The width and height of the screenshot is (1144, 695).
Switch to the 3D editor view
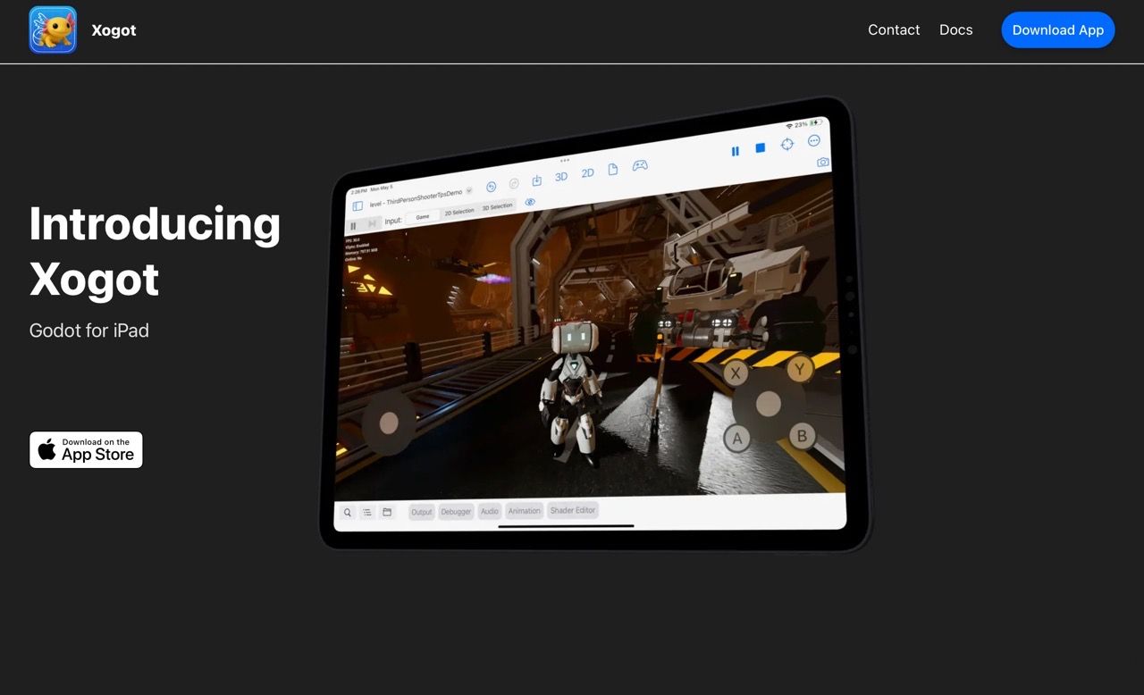pyautogui.click(x=561, y=176)
